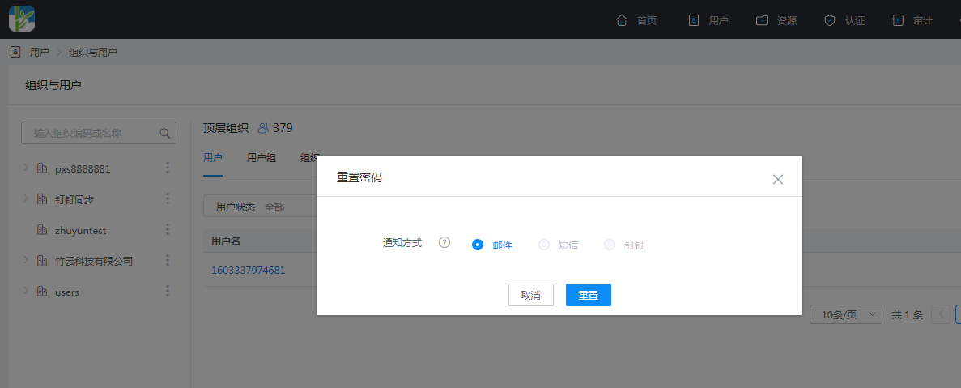Open the 用户状态 filter dropdown
This screenshot has width=961, height=388.
point(261,207)
